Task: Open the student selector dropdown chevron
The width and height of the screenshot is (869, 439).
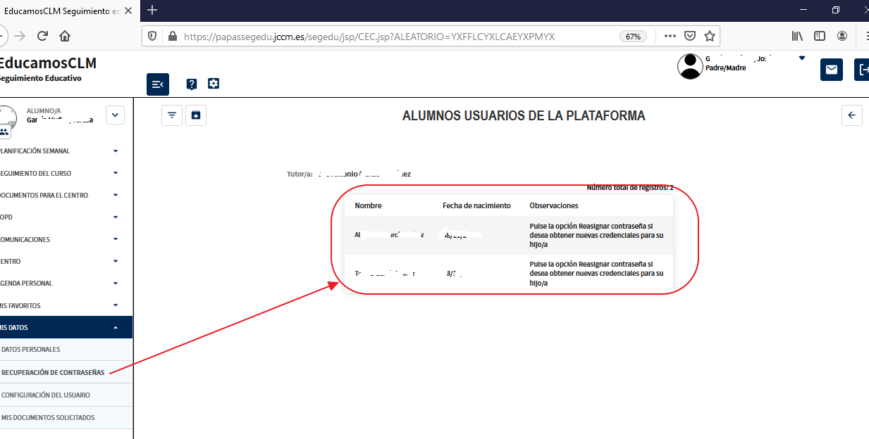Action: [115, 115]
